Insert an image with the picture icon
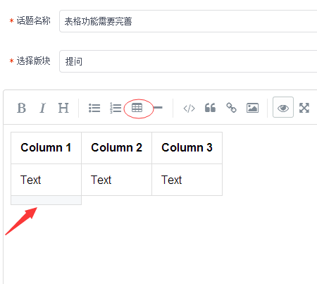The height and width of the screenshot is (284, 317). (x=252, y=108)
